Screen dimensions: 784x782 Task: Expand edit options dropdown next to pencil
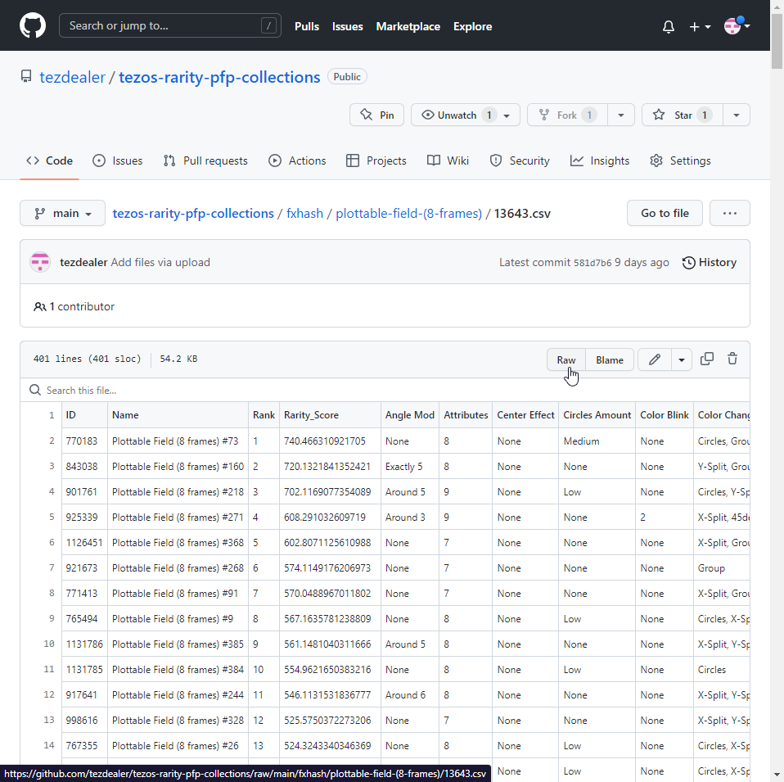coord(682,360)
